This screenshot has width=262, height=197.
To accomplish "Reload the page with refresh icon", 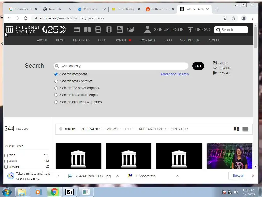I will (x=26, y=18).
